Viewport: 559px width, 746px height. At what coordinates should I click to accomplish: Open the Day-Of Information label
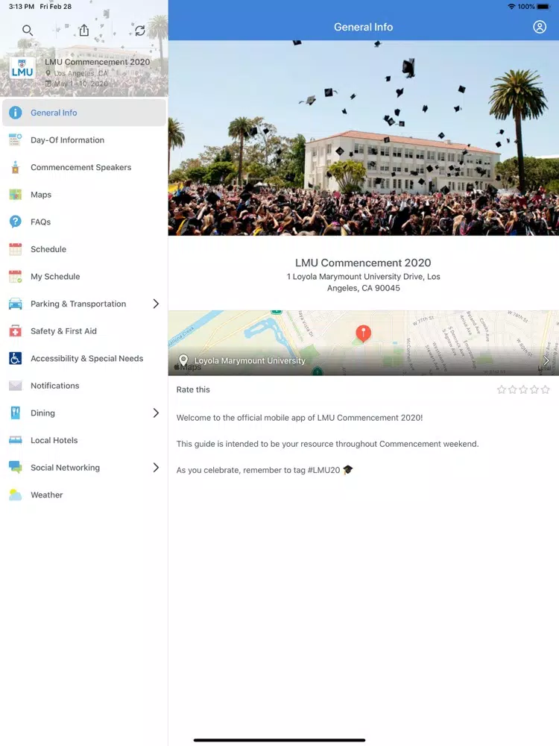point(68,140)
